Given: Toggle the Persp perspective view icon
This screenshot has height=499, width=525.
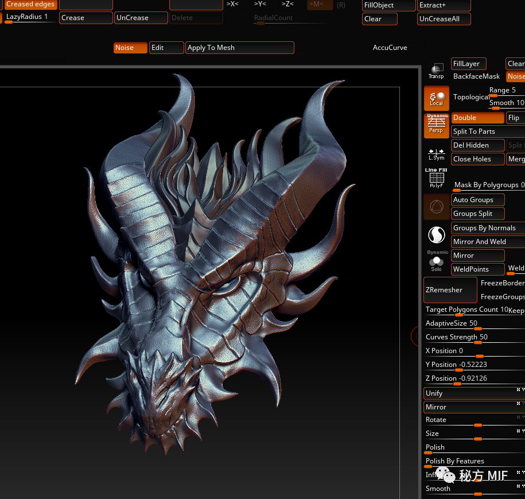Looking at the screenshot, I should click(436, 125).
